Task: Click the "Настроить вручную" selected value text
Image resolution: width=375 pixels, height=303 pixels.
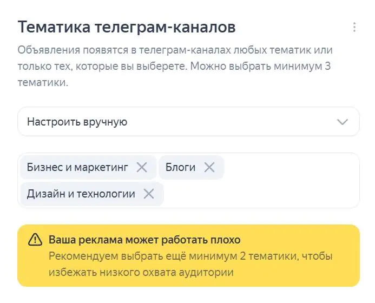Action: 77,122
